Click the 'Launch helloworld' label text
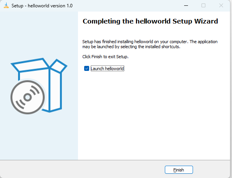 (107, 69)
